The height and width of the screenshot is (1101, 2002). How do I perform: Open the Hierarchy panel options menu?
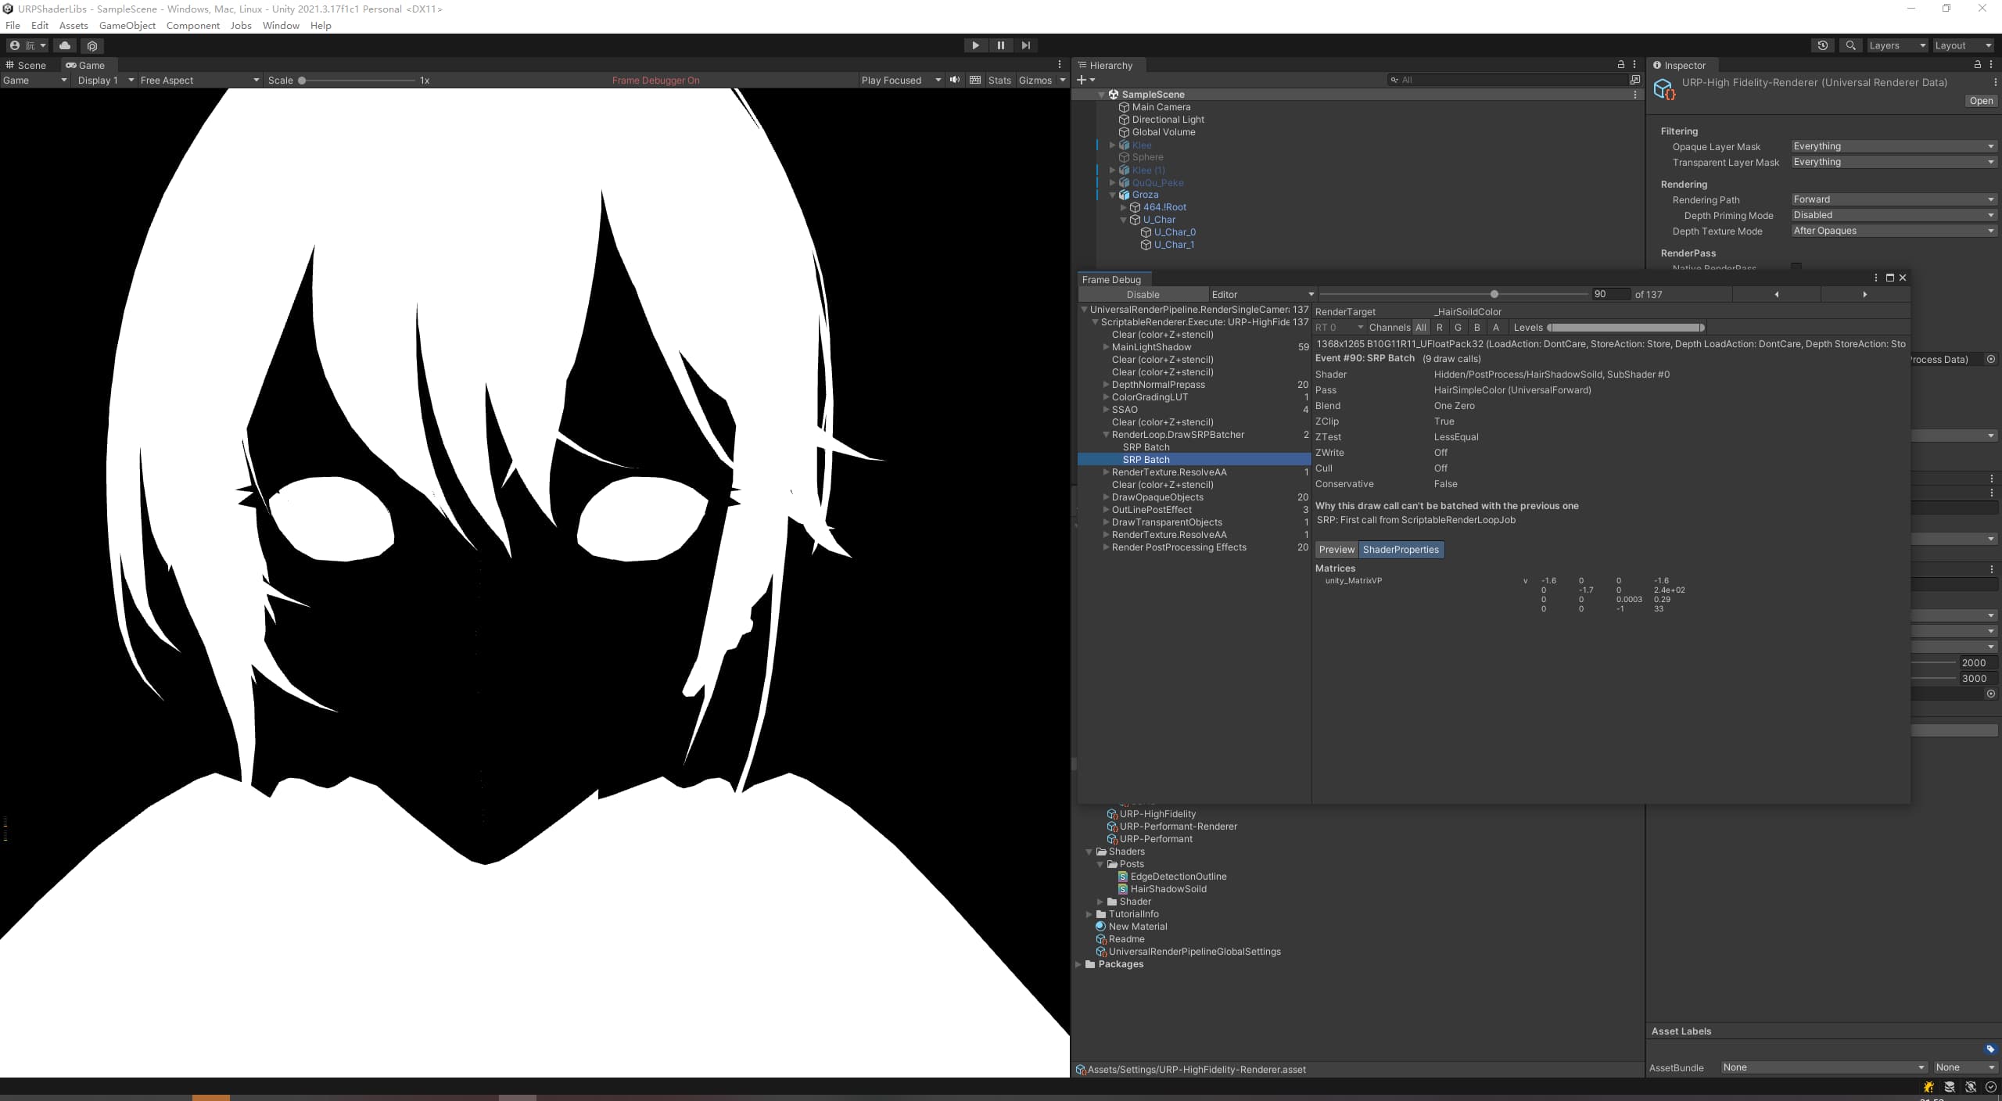(x=1634, y=65)
